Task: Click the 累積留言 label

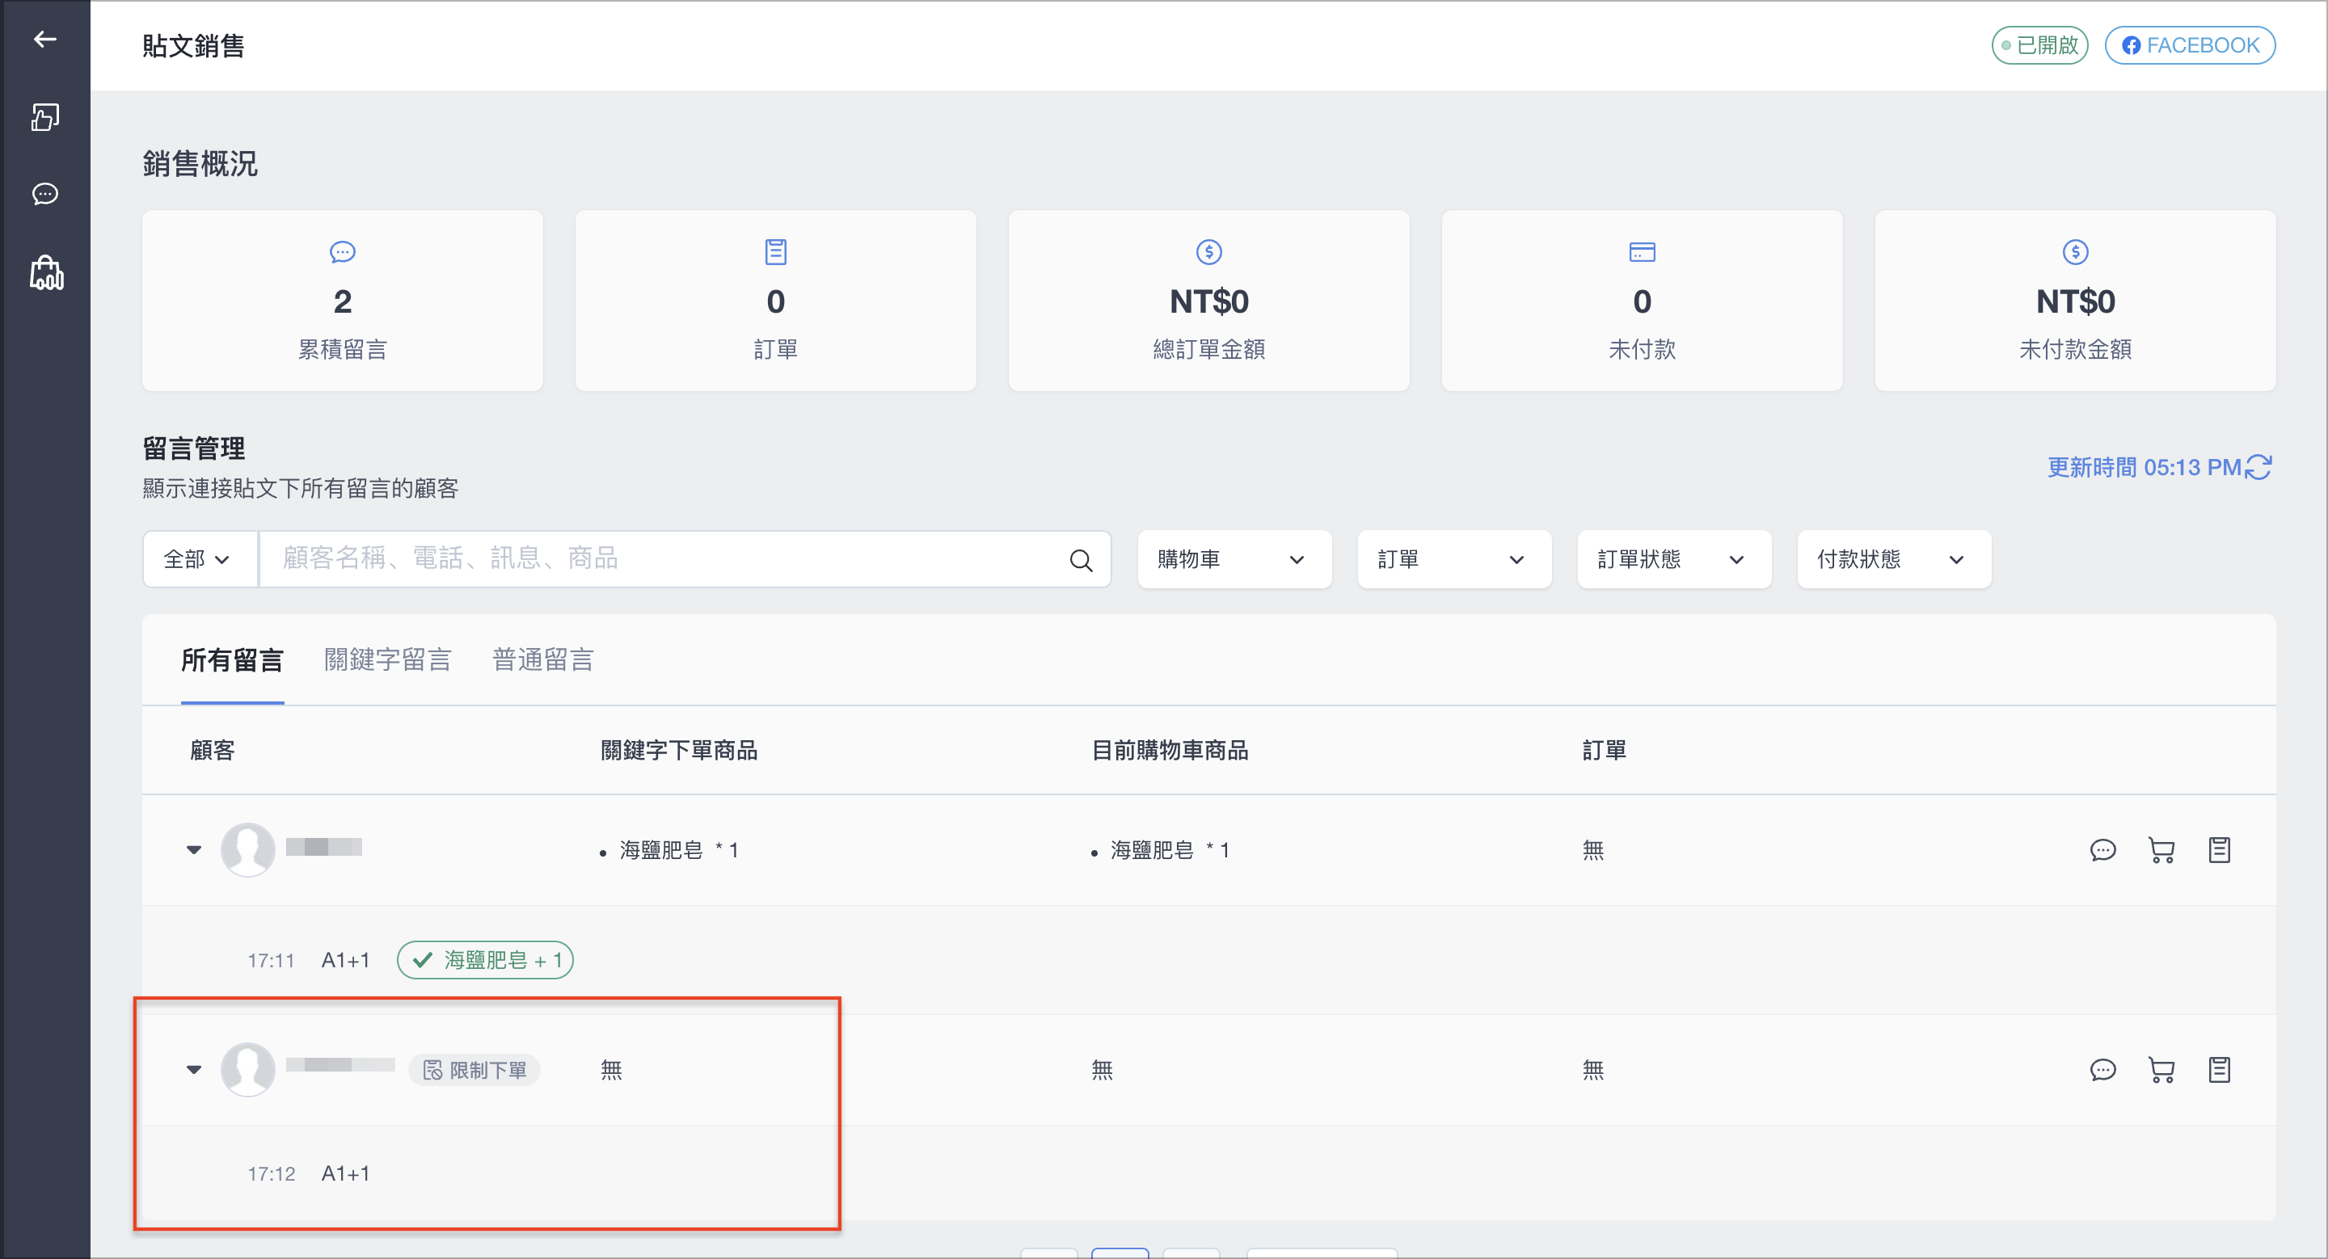Action: (343, 350)
